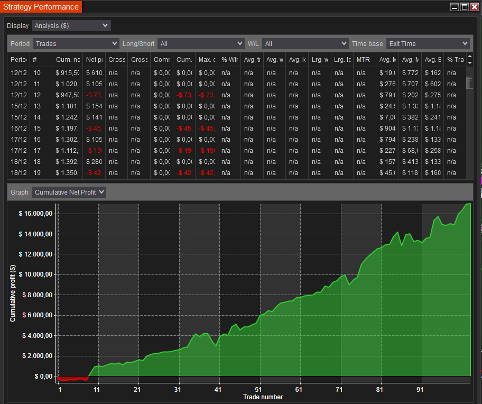Click the Net profit cell of trade 19
Viewport: 482px width, 404px height.
click(94, 172)
